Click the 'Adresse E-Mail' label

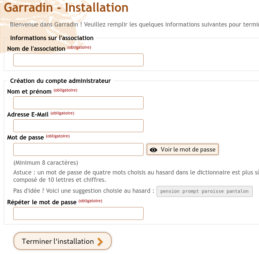28,115
